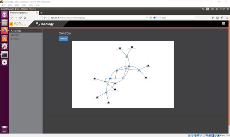Close the OpenDaylight Dlux tab
Image resolution: width=230 pixels, height=137 pixels.
point(37,13)
